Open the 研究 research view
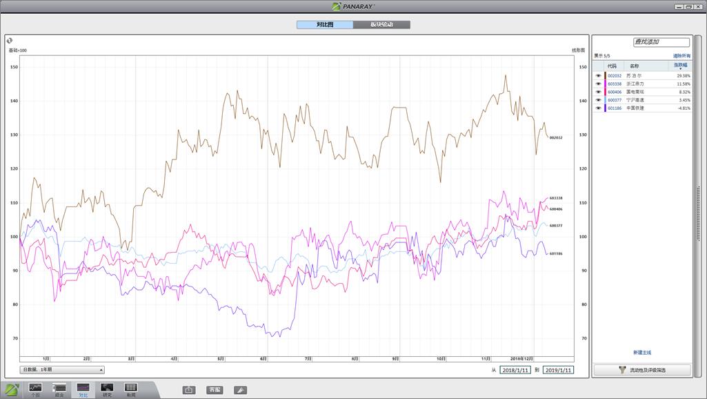 coord(107,389)
